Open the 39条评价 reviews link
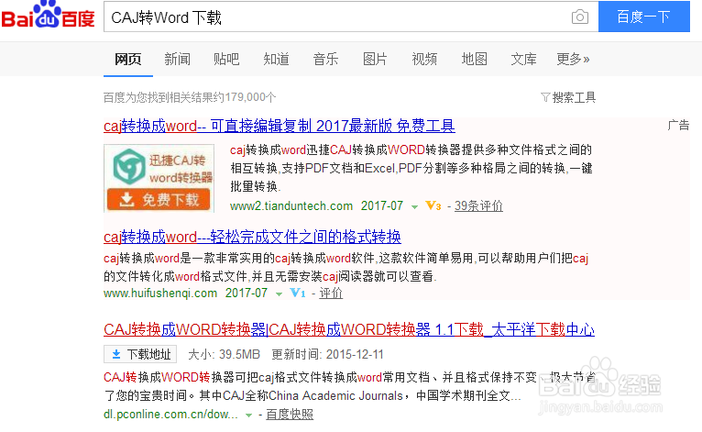702x432 pixels. [x=478, y=205]
